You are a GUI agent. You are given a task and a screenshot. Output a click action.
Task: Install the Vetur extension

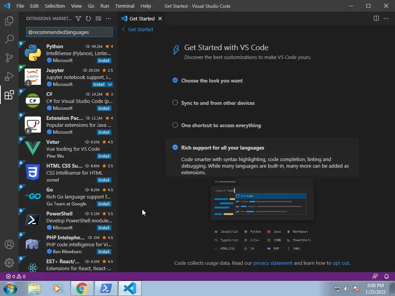104,156
